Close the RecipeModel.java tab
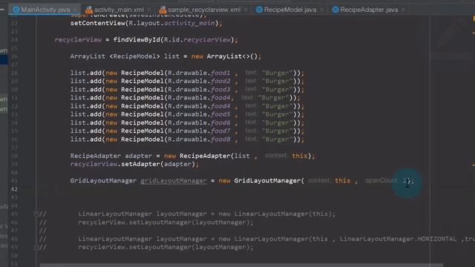 pyautogui.click(x=321, y=10)
